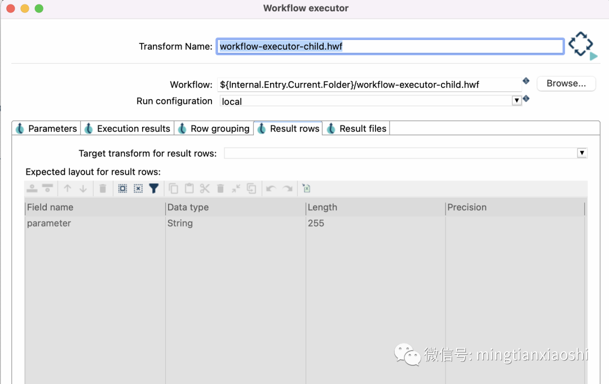The image size is (609, 384).
Task: Open the Run configuration dropdown
Action: (x=517, y=100)
